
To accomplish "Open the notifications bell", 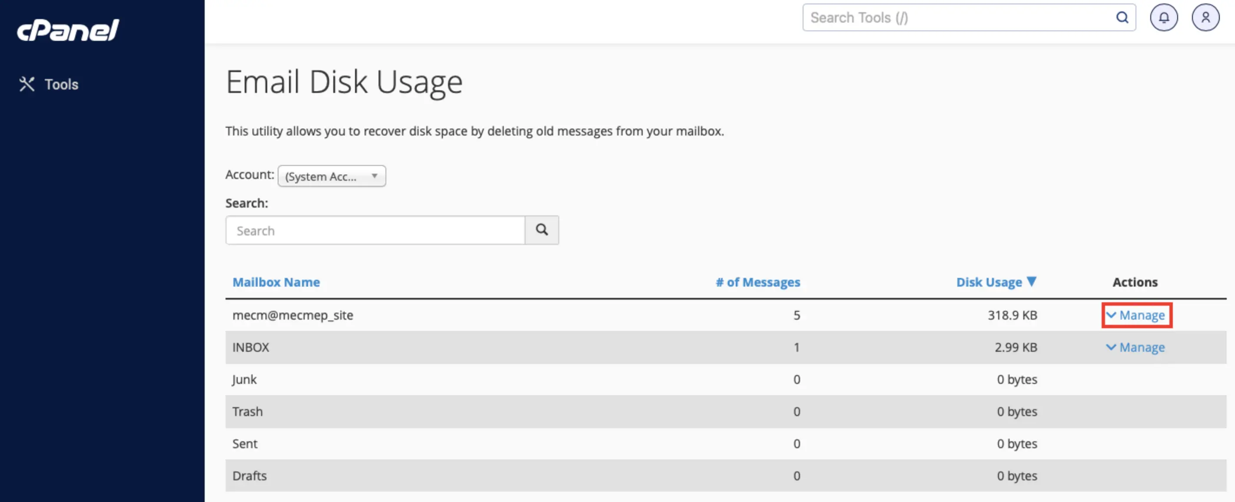I will 1164,18.
